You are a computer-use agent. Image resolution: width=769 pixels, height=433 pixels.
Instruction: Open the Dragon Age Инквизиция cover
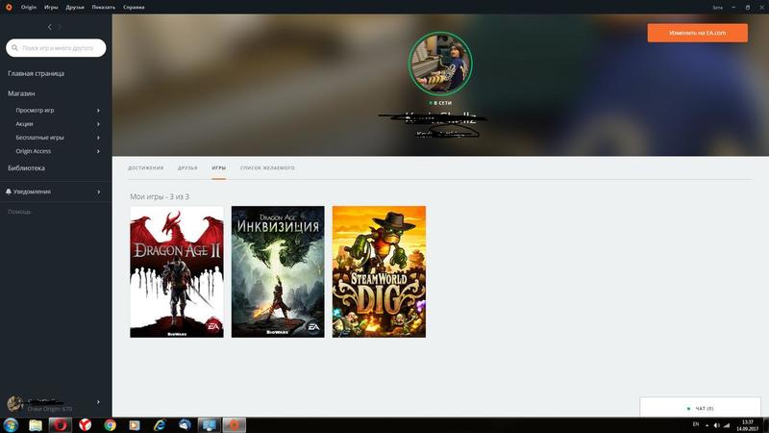278,271
